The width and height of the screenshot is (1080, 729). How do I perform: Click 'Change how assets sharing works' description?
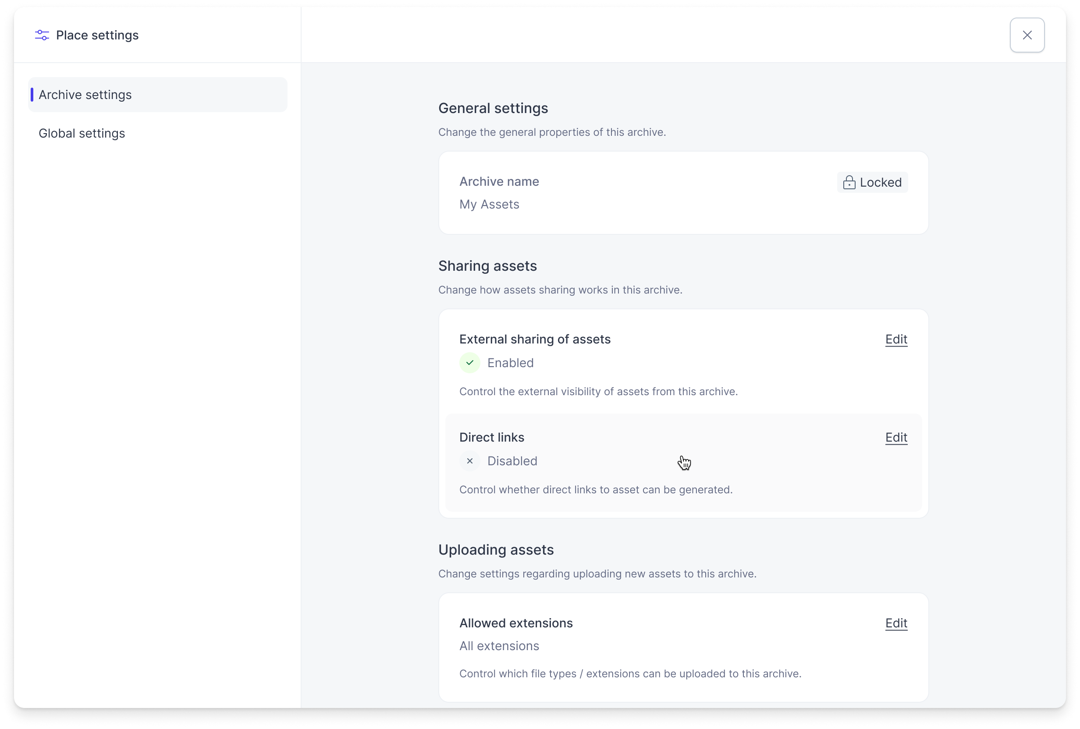[x=560, y=290]
